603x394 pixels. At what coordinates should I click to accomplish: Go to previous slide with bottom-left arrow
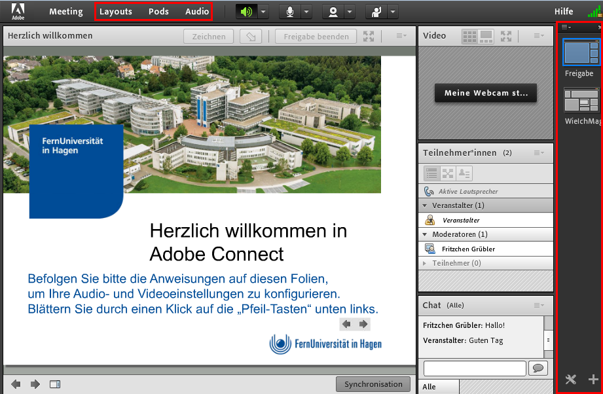coord(16,384)
